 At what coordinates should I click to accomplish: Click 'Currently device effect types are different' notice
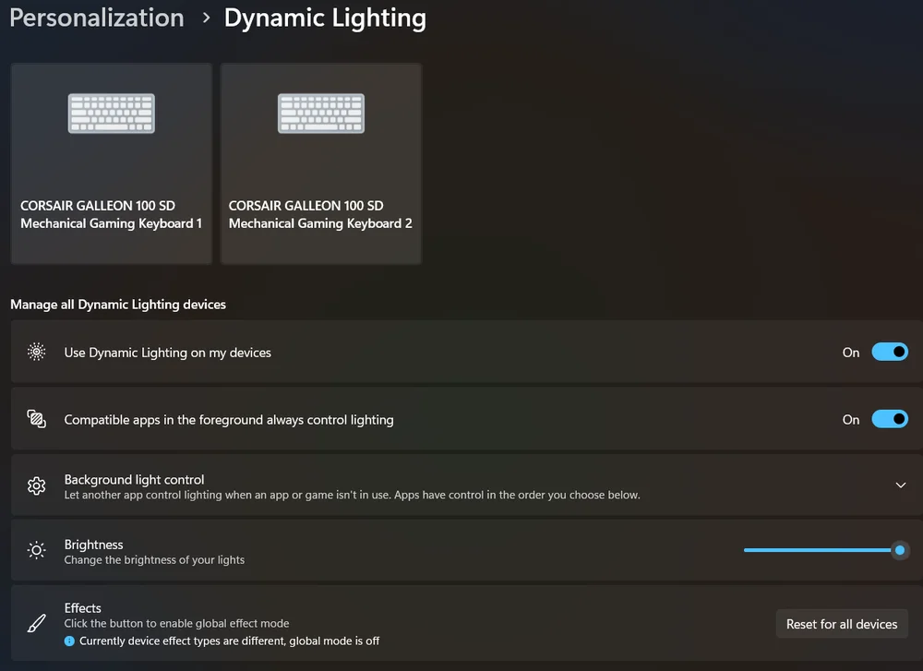[230, 641]
